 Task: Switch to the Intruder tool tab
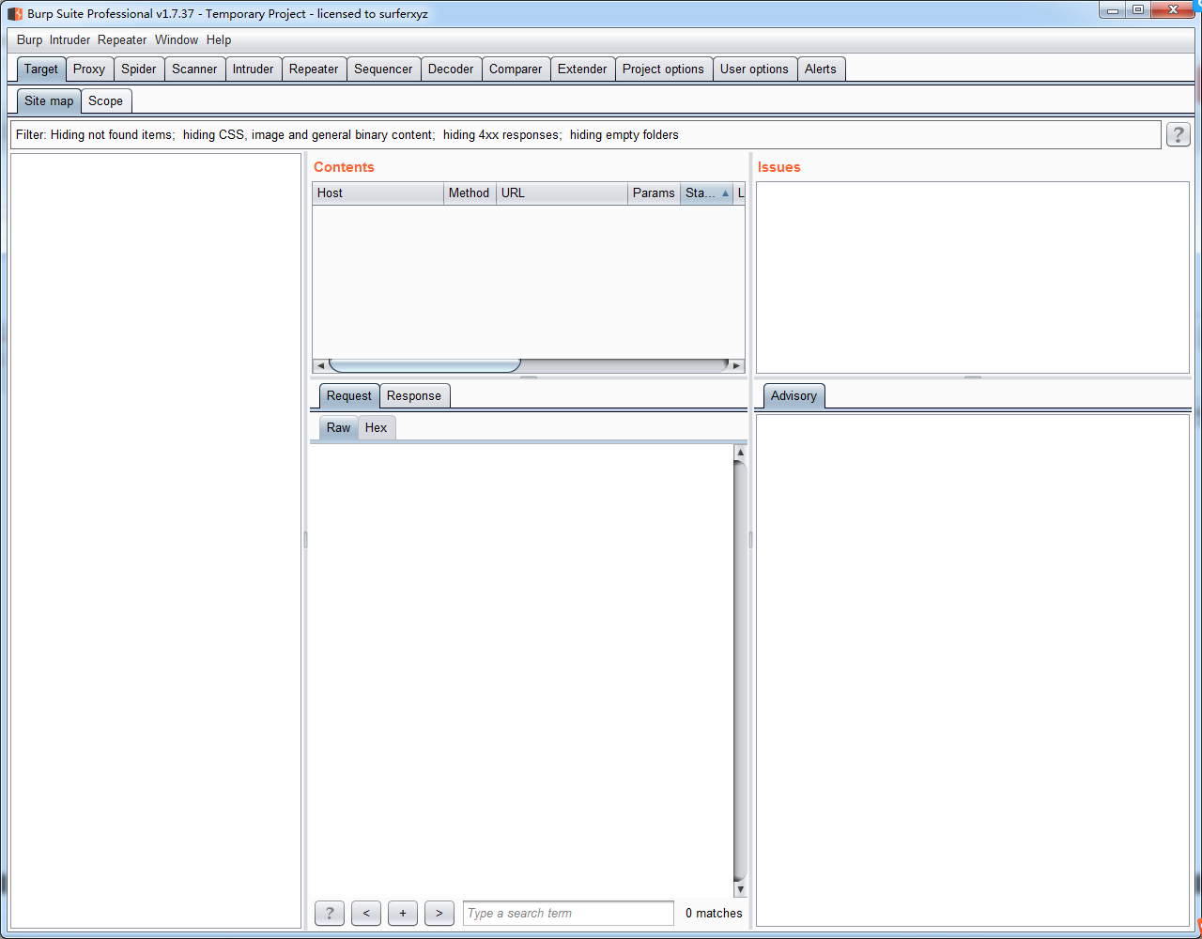coord(254,69)
